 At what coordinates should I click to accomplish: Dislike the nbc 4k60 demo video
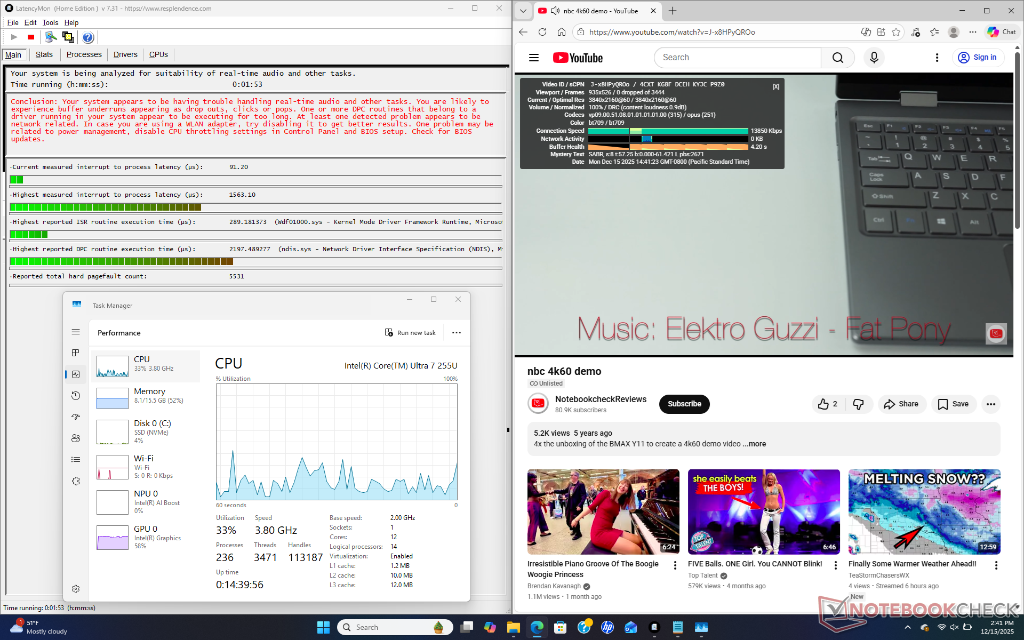click(858, 404)
